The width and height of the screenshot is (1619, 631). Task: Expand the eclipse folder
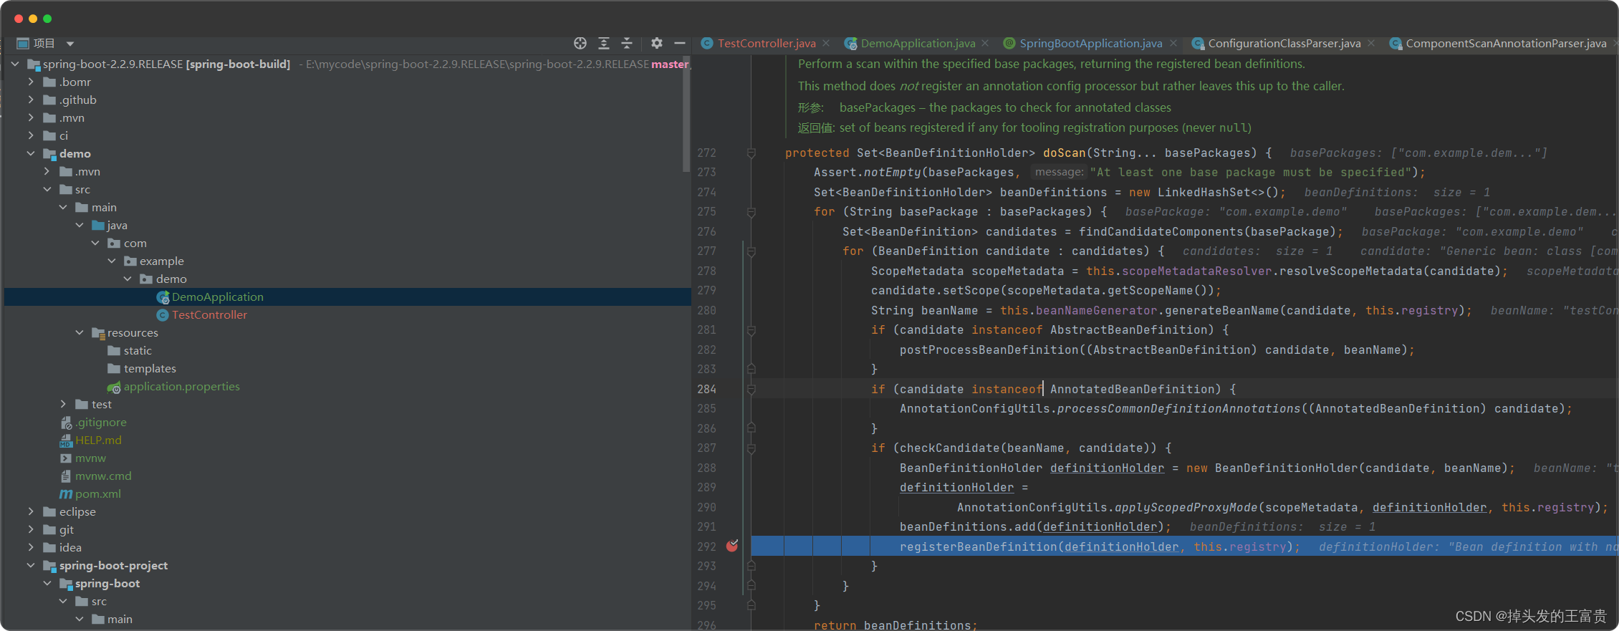(x=31, y=512)
